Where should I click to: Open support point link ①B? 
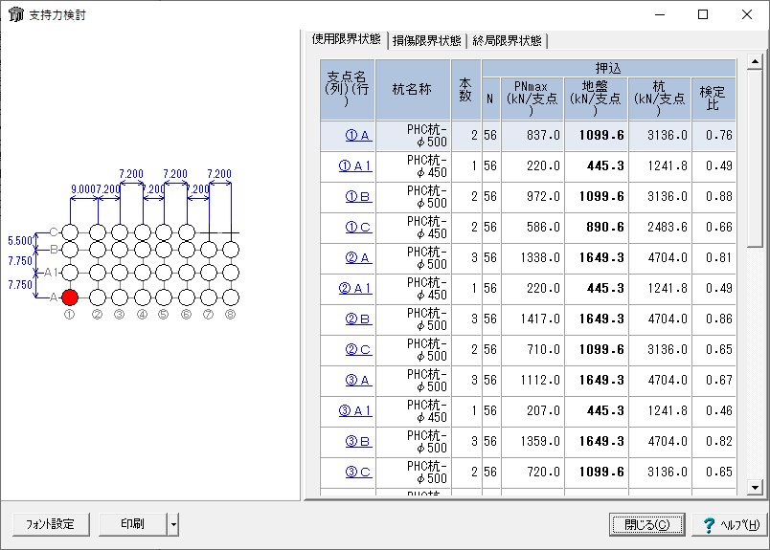pyautogui.click(x=358, y=197)
